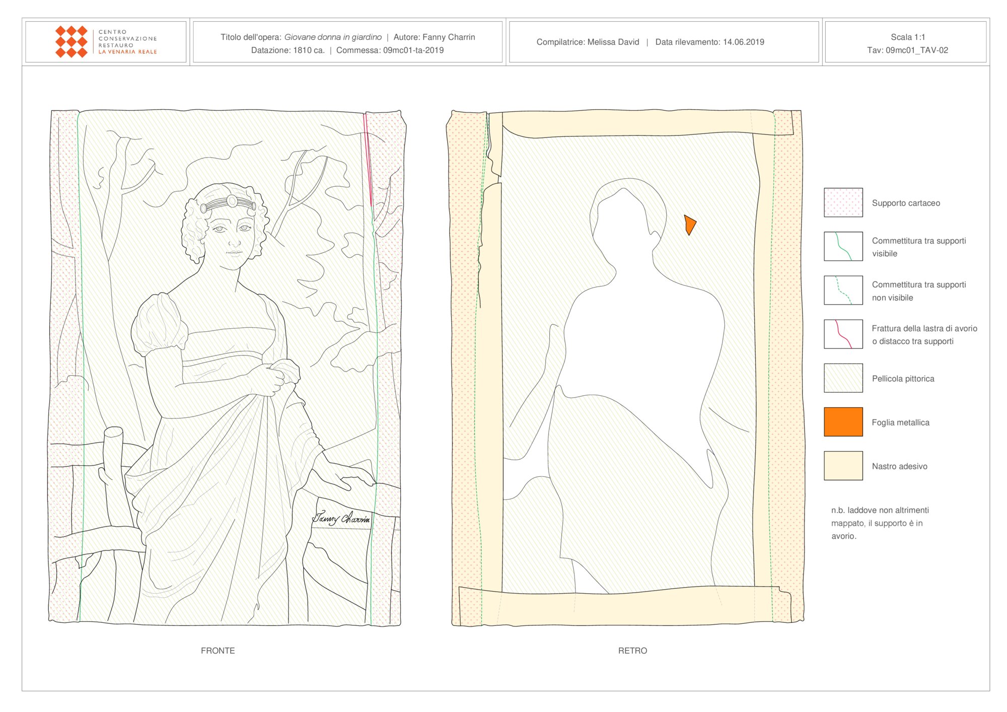Click the FRONTE caption
Screen dimensions: 1007x712
tap(218, 651)
